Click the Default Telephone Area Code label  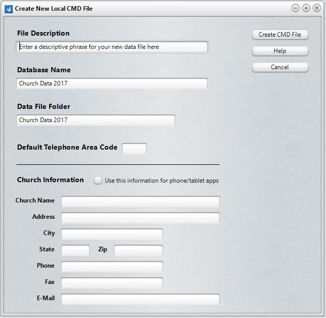(67, 147)
